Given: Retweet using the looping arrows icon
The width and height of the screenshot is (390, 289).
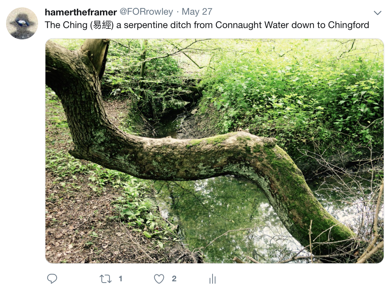Looking at the screenshot, I should (106, 279).
